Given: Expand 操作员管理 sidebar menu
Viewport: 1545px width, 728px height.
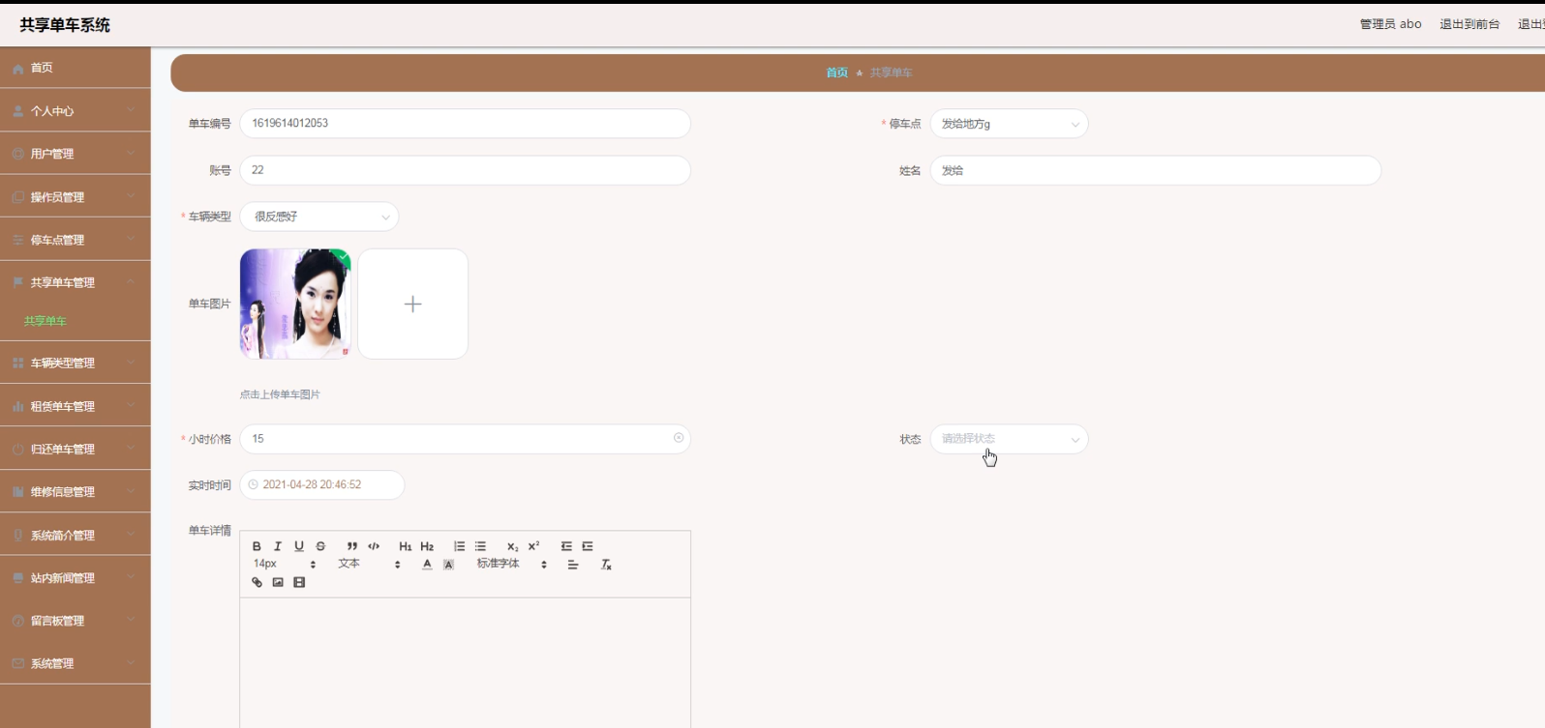Looking at the screenshot, I should click(76, 197).
